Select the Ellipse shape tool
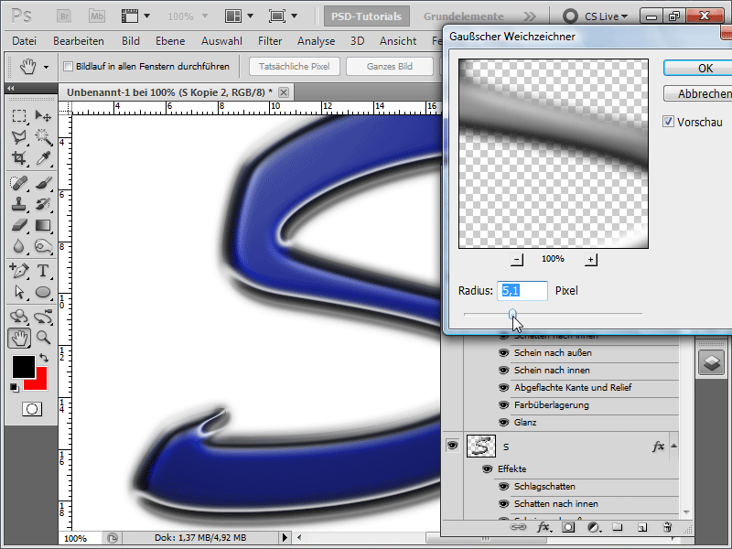The width and height of the screenshot is (732, 549). point(43,292)
